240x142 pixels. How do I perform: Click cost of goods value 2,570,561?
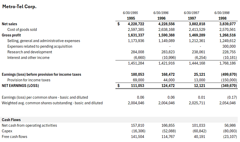[x=228, y=30]
